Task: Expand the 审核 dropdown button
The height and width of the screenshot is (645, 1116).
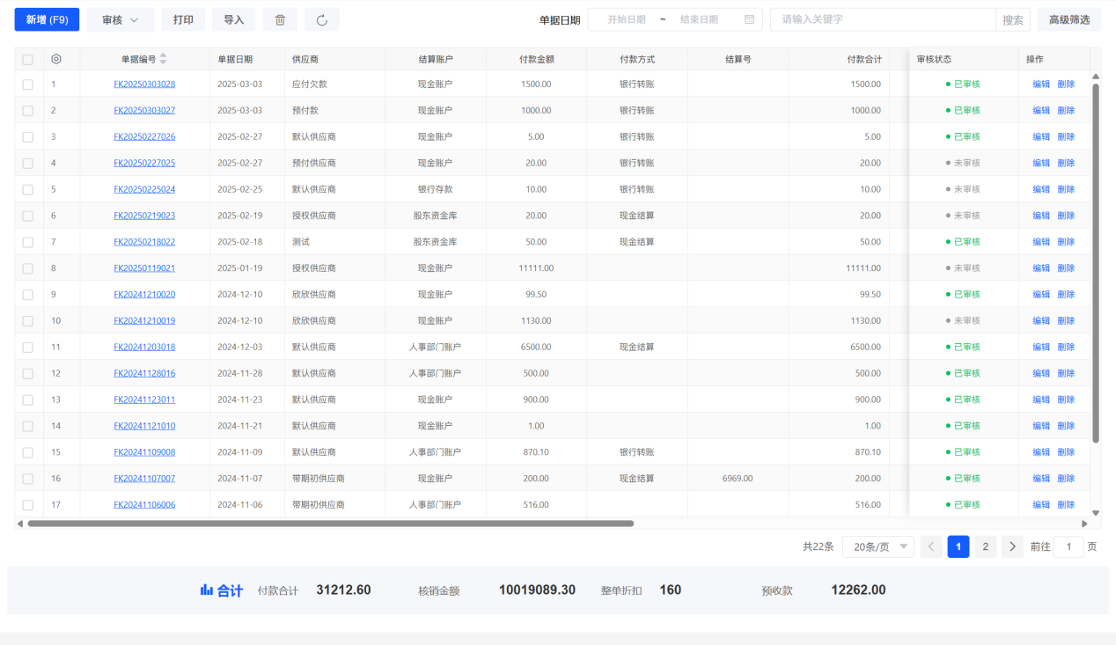Action: pos(120,20)
